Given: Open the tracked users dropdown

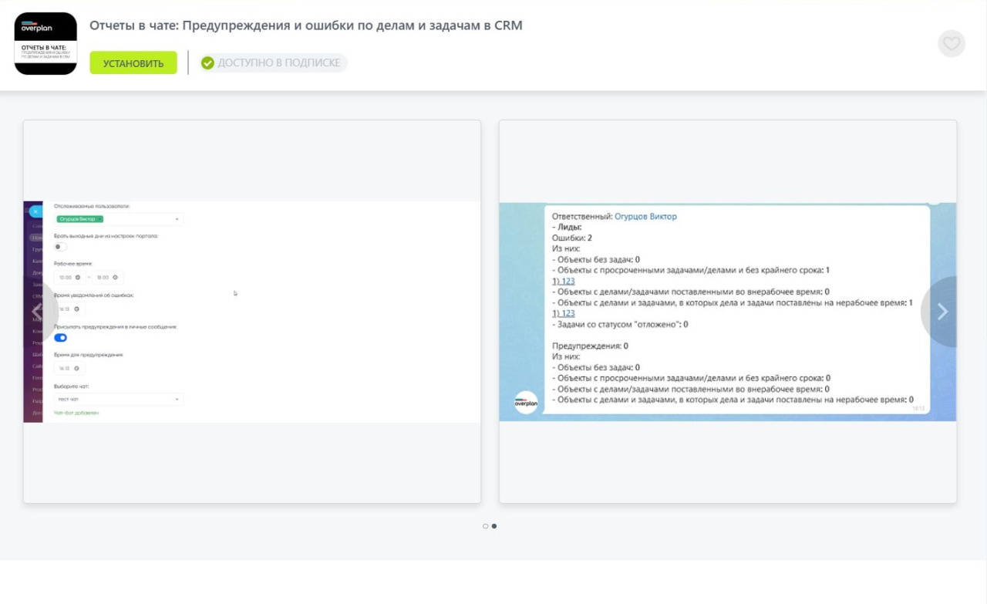Looking at the screenshot, I should pyautogui.click(x=177, y=220).
